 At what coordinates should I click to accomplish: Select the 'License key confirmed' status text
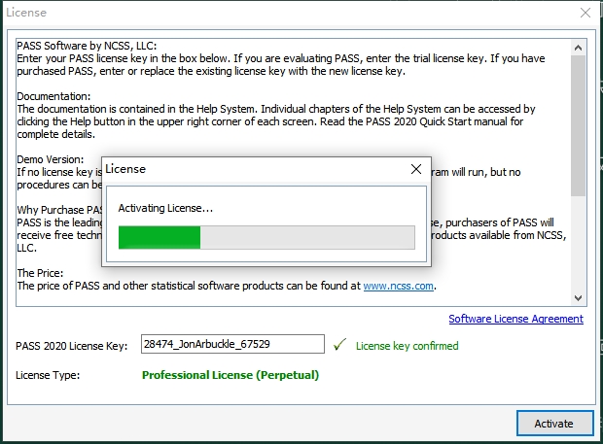tap(407, 346)
